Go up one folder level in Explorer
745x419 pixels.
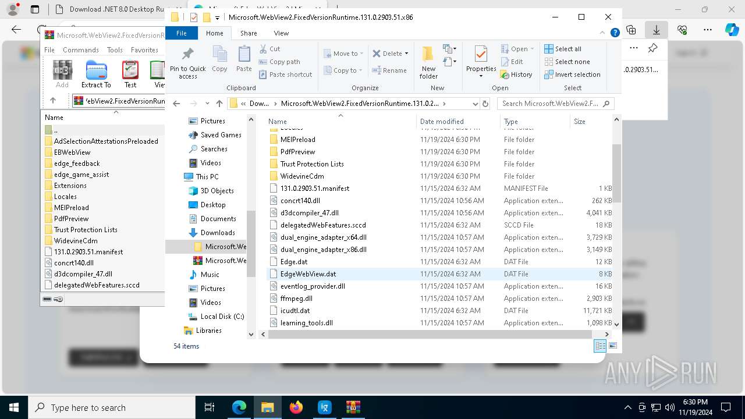pyautogui.click(x=219, y=104)
